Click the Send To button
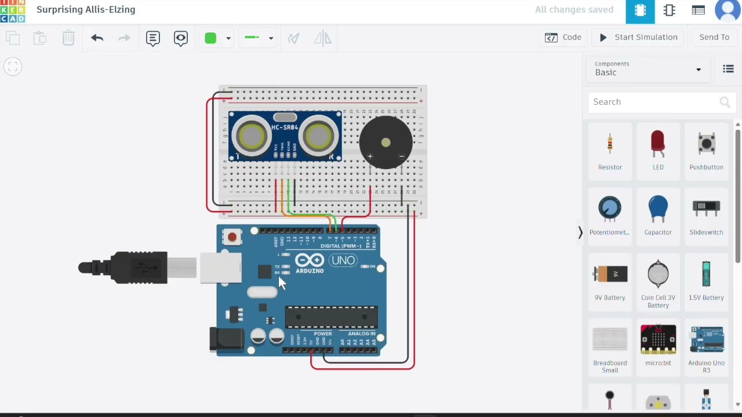This screenshot has width=742, height=417. pyautogui.click(x=714, y=37)
